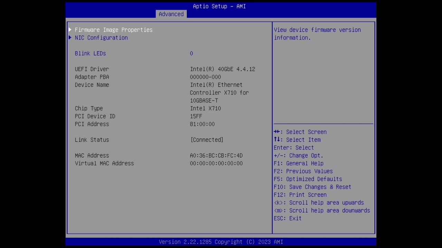Click the F5: Optimized Defaults hint

[x=308, y=179]
